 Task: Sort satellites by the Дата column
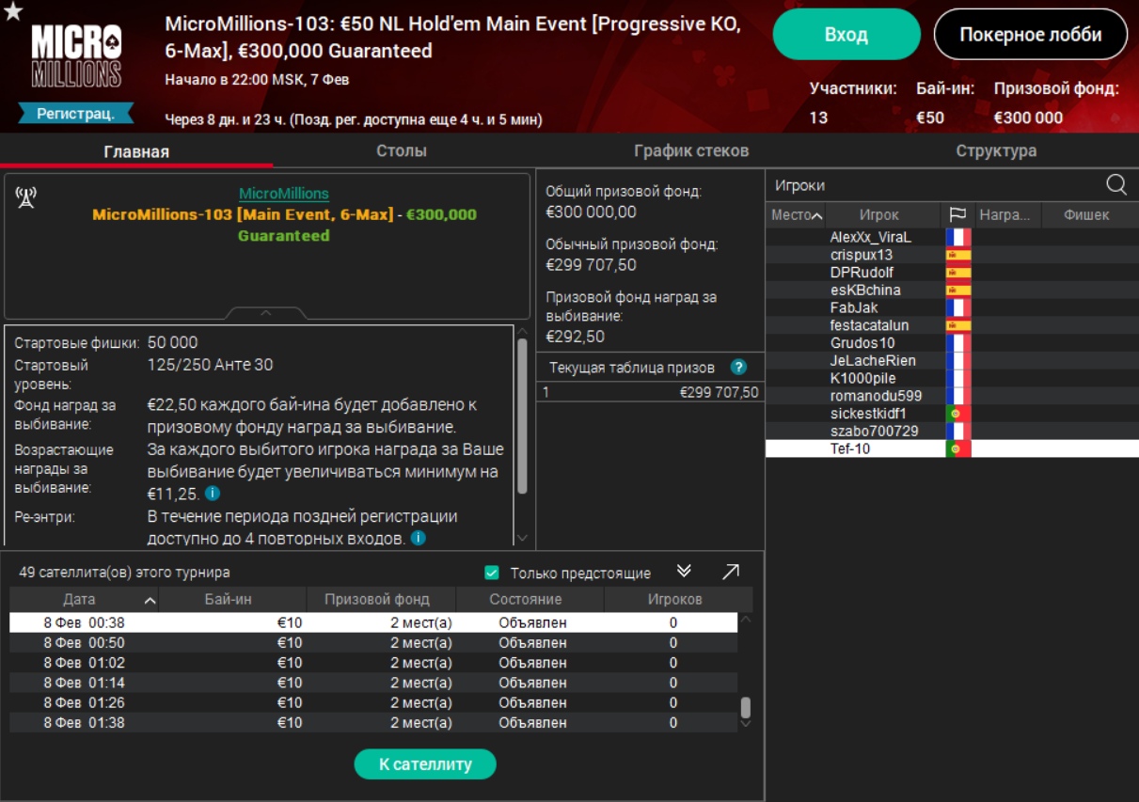coord(84,599)
